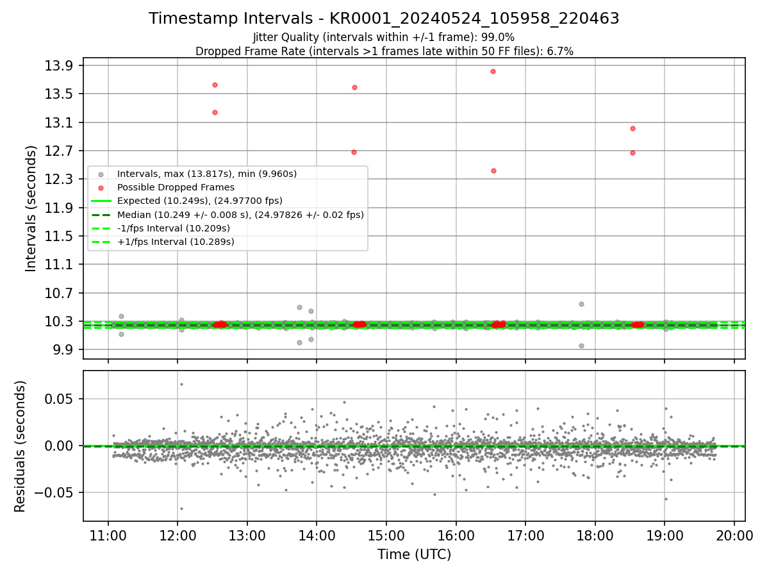Click the 'Intervals (seconds)' y-axis label
Image resolution: width=769 pixels, height=577 pixels.
click(x=31, y=208)
